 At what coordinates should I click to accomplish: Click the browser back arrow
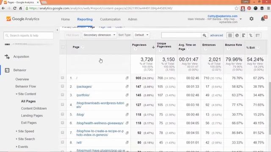(x=3, y=8)
